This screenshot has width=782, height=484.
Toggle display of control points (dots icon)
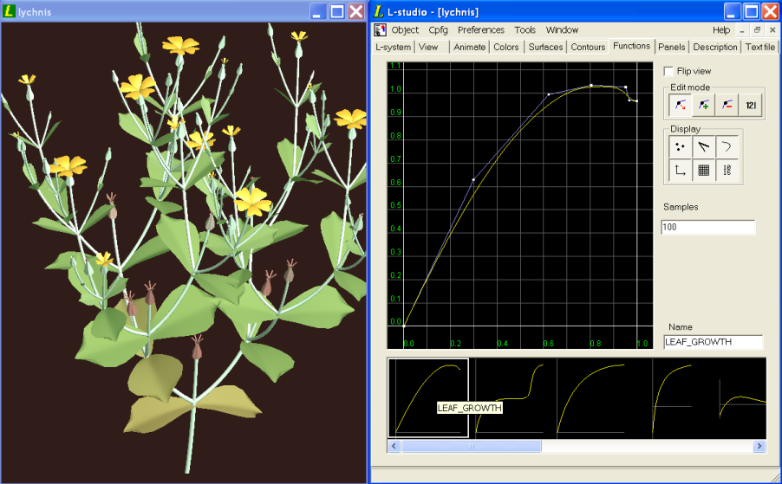pyautogui.click(x=680, y=147)
